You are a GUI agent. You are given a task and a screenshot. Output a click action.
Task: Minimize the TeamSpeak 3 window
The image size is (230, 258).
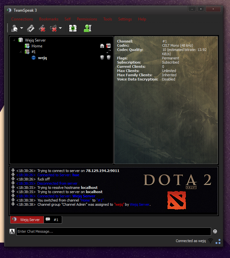click(192, 9)
